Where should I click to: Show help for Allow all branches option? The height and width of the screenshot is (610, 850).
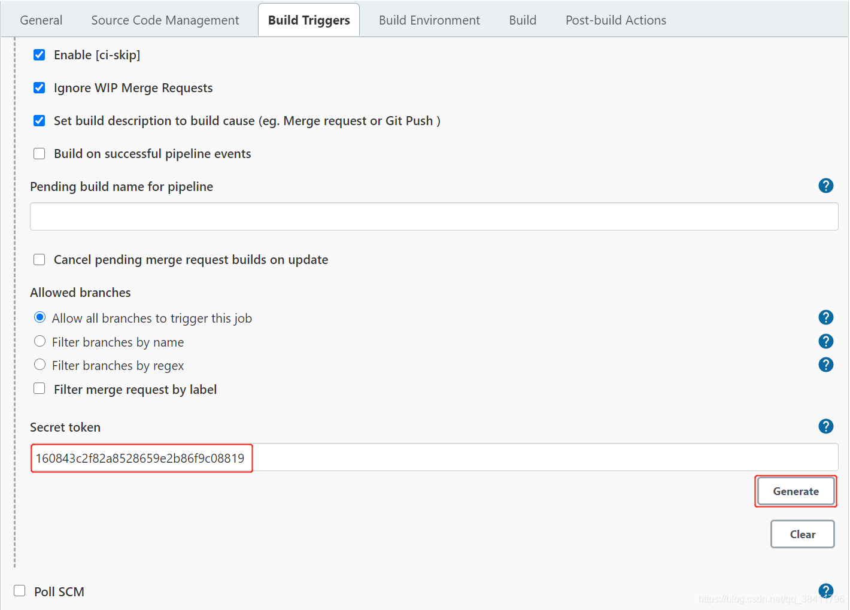[x=825, y=317]
